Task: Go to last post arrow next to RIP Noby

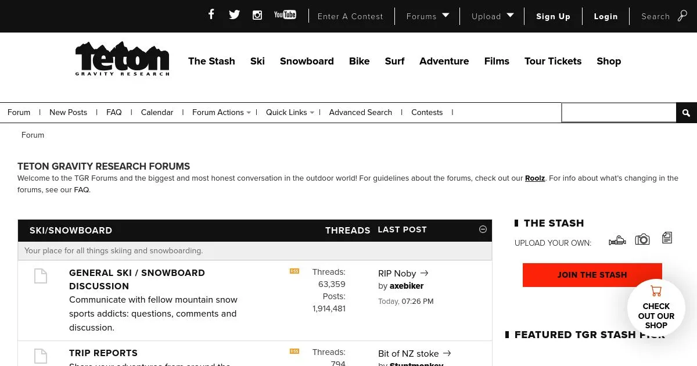Action: tap(424, 273)
